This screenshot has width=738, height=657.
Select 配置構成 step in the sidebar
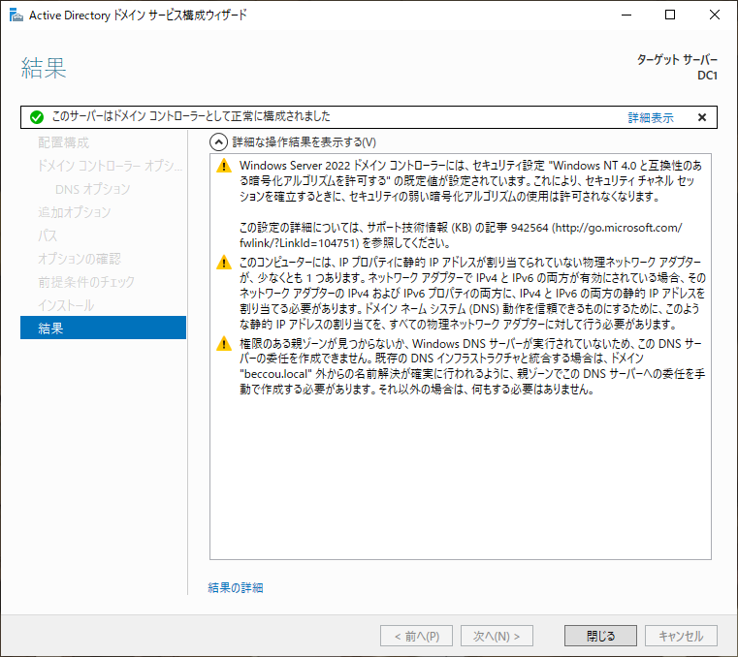click(x=63, y=142)
